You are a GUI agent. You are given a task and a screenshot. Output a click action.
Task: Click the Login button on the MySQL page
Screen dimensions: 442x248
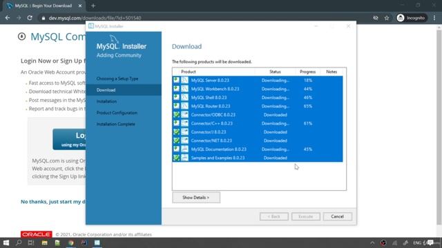pos(69,139)
